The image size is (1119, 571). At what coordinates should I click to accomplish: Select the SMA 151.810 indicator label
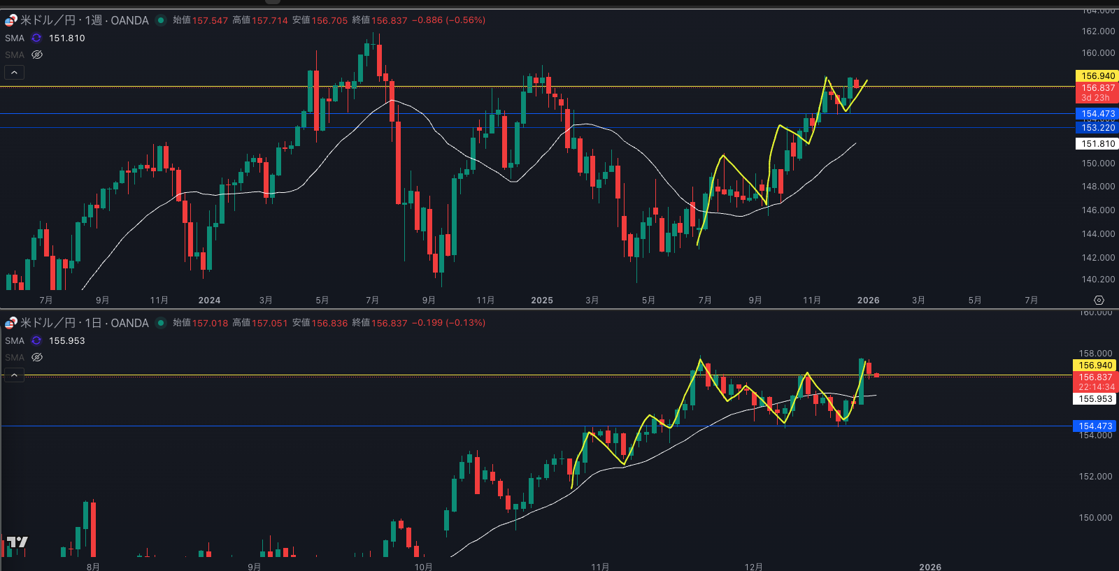[15, 38]
